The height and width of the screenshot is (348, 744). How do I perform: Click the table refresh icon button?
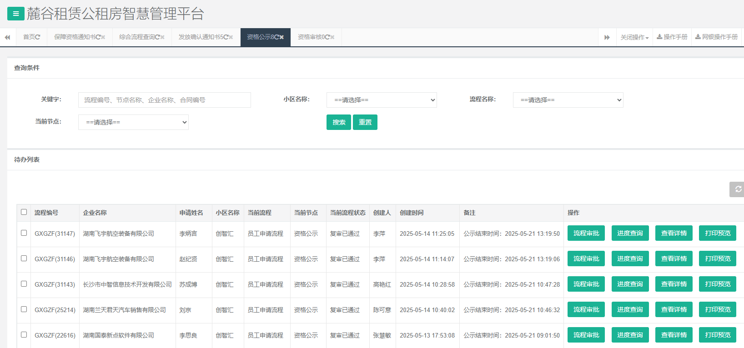(x=738, y=189)
